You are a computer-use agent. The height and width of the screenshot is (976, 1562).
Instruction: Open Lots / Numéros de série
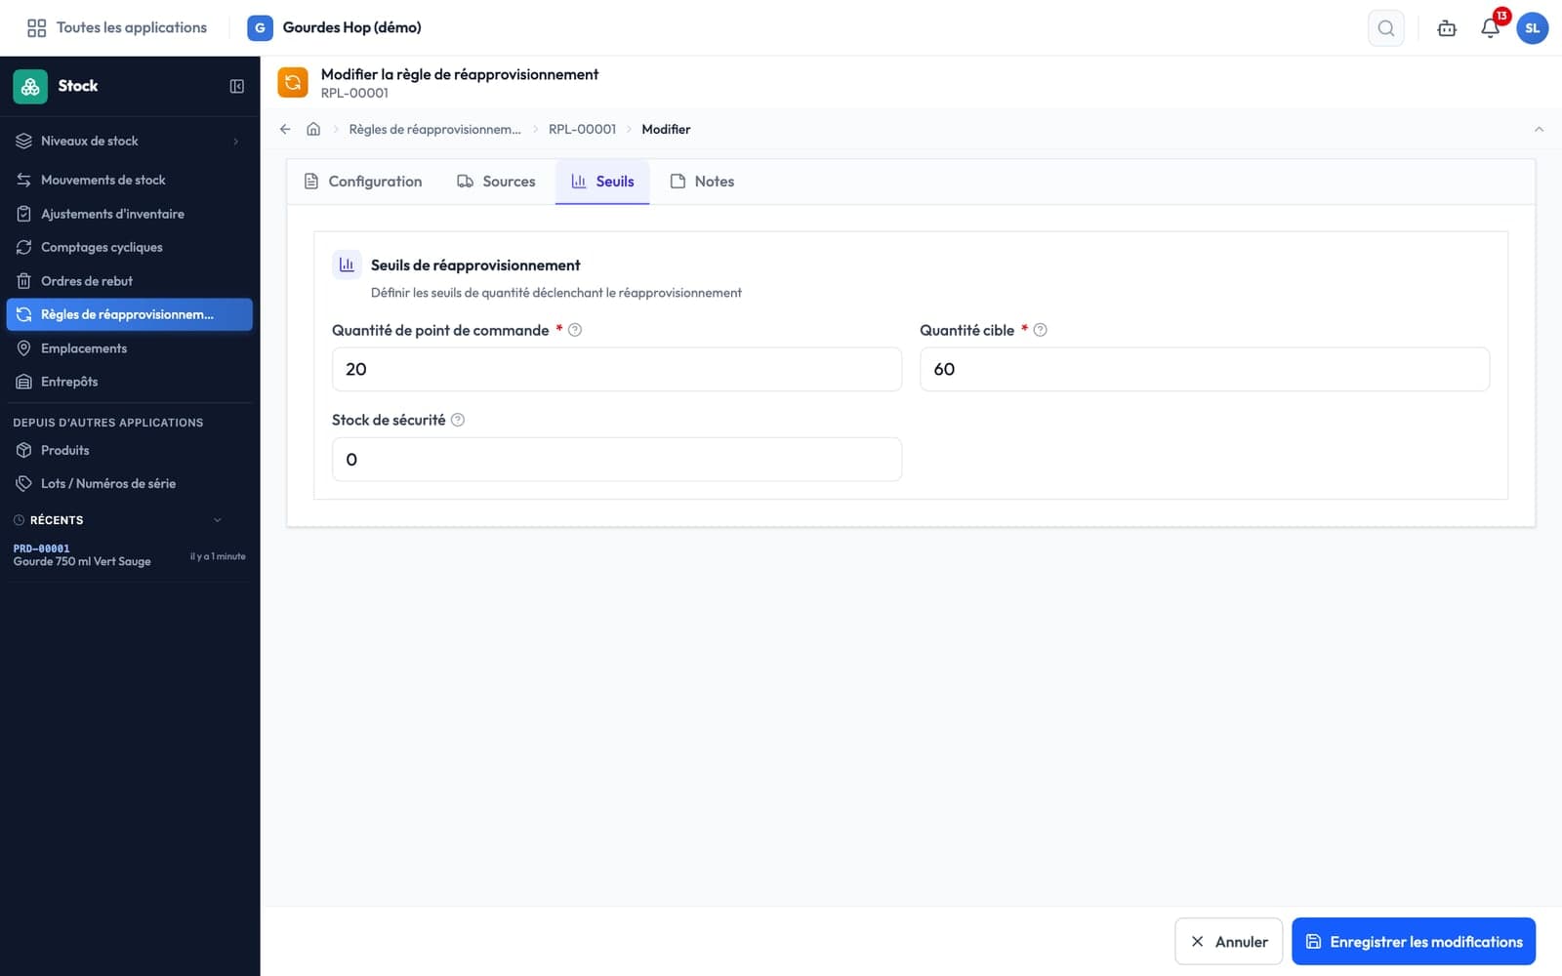tap(129, 483)
